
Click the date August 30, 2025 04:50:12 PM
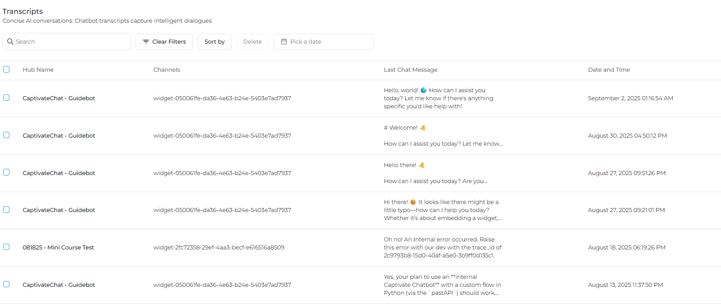point(627,136)
